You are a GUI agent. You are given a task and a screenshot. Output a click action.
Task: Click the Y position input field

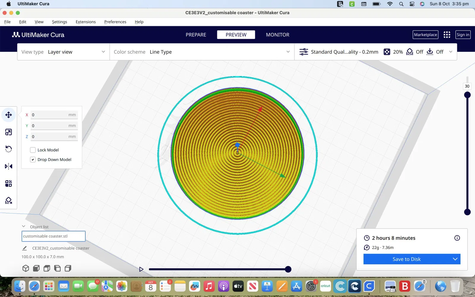[54, 126]
